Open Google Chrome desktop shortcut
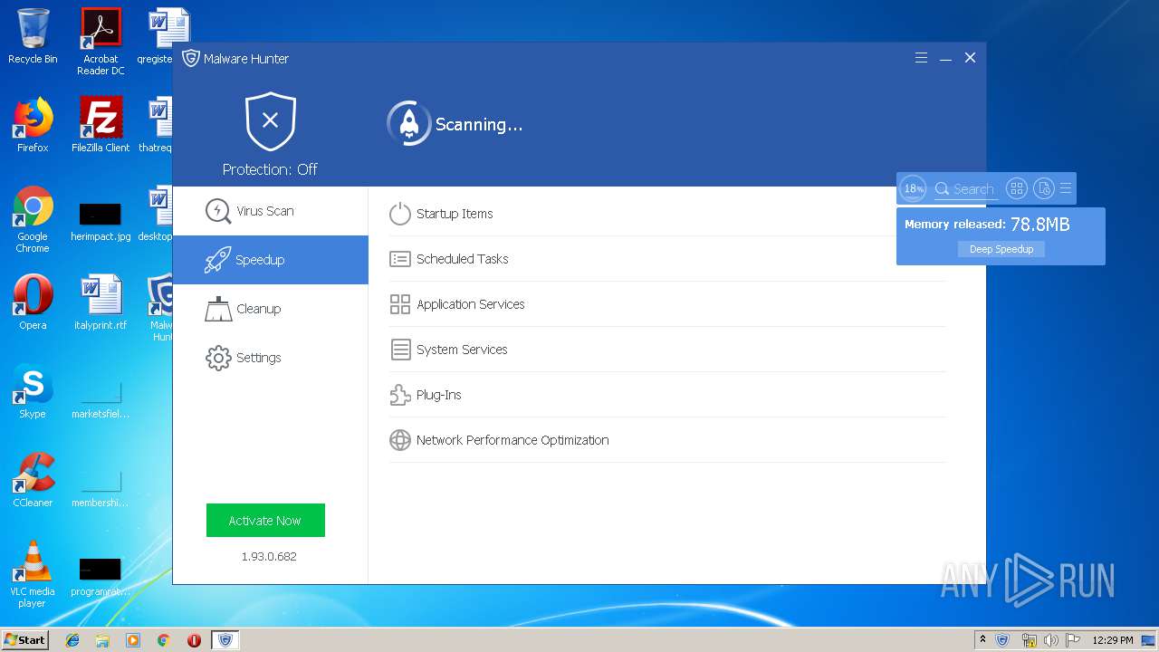The height and width of the screenshot is (652, 1159). point(33,219)
